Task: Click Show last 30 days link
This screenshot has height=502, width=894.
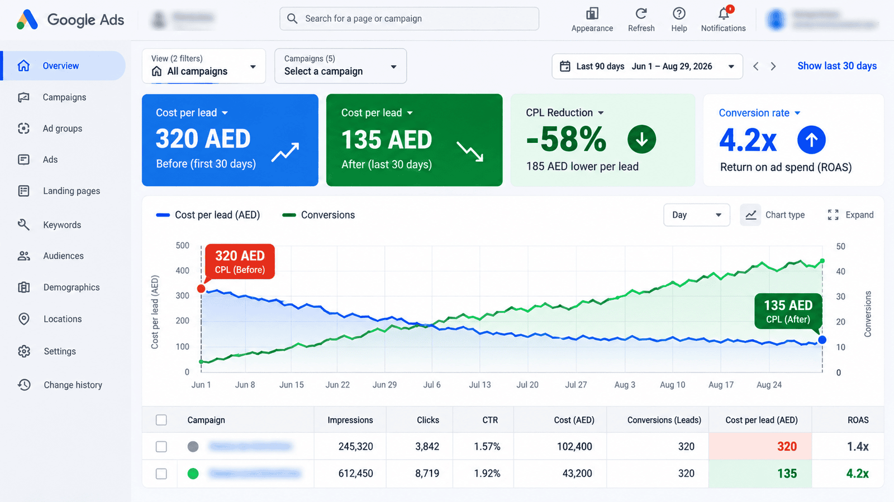Action: point(837,66)
